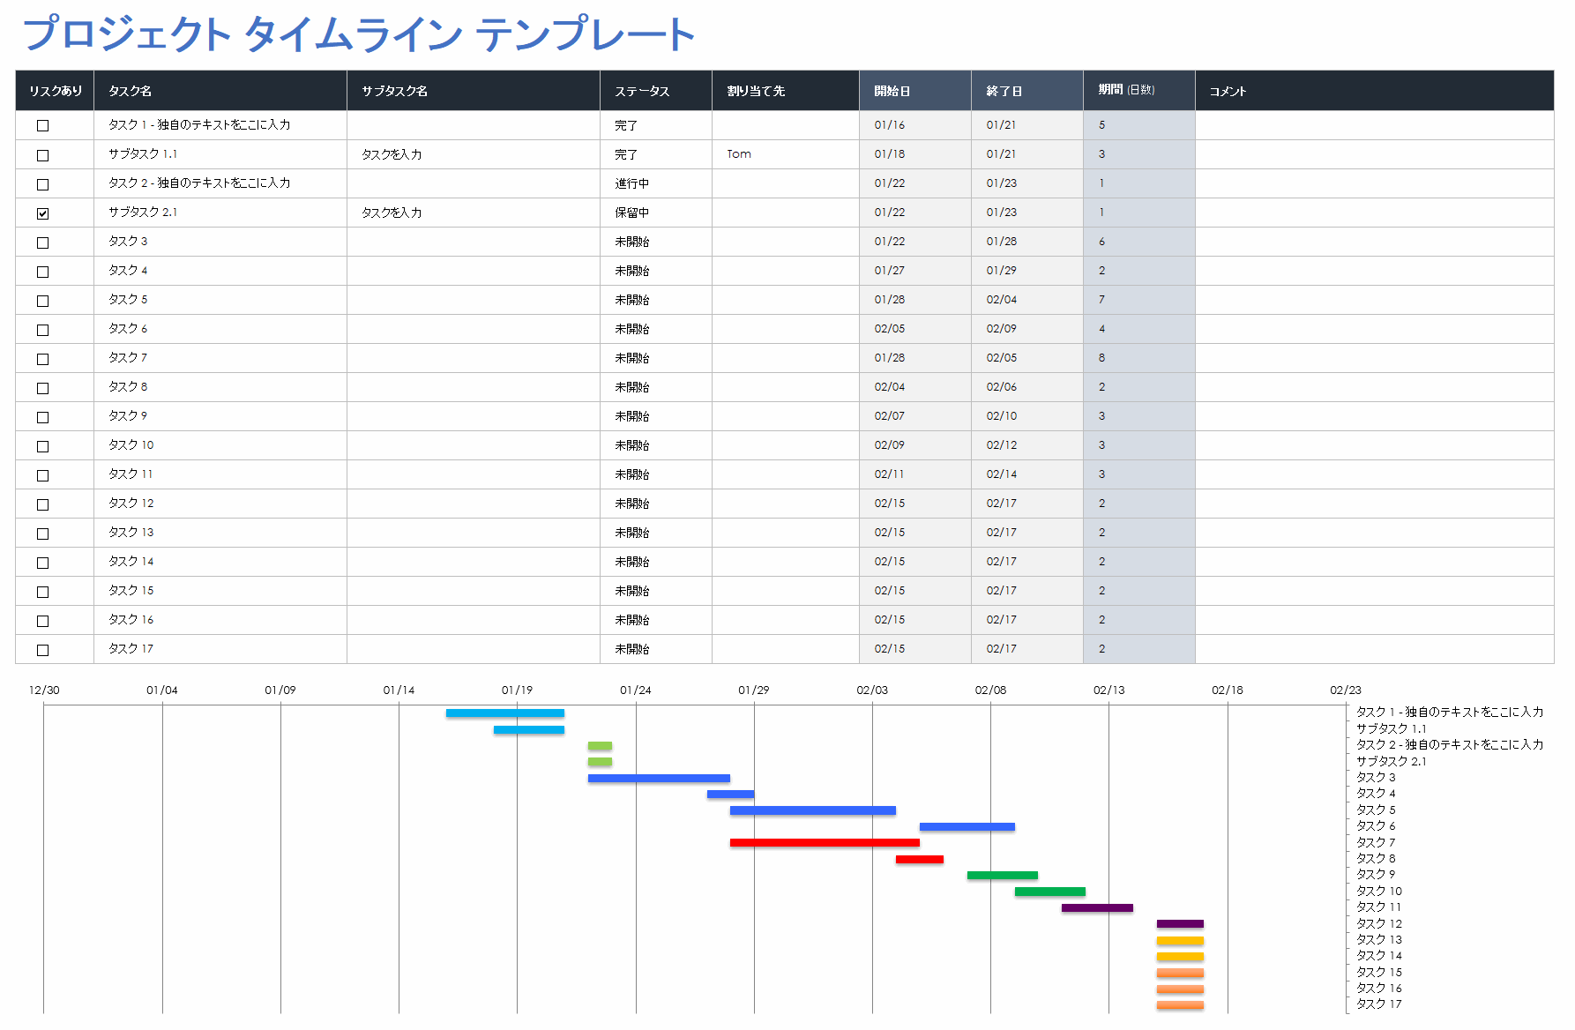Screen dimensions: 1575x1030
Task: Click the start date 02/05 for タスク 6
Action: pyautogui.click(x=915, y=329)
